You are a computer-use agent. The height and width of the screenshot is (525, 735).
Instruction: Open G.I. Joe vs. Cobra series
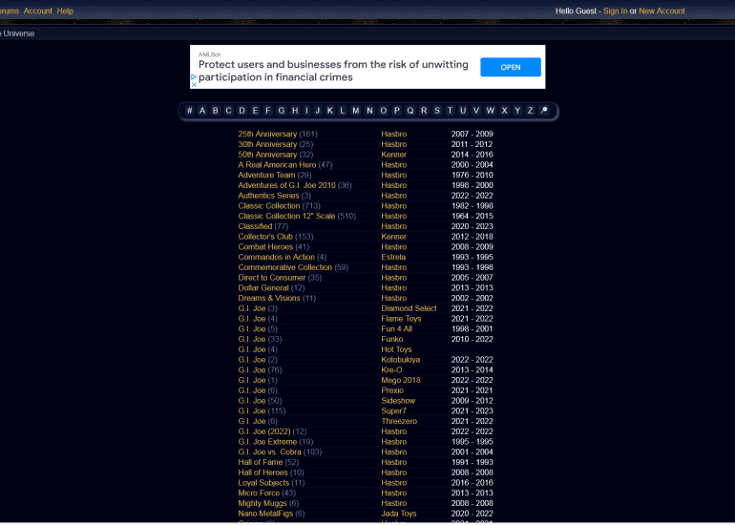point(269,452)
